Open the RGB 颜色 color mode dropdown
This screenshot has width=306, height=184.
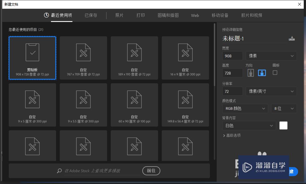pos(245,108)
